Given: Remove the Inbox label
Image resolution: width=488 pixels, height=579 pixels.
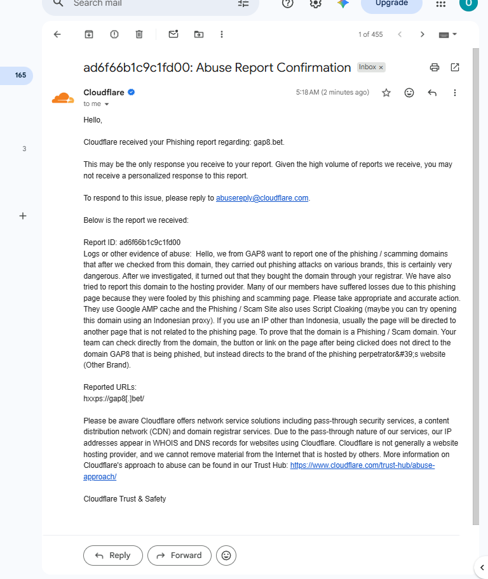Looking at the screenshot, I should tap(381, 67).
